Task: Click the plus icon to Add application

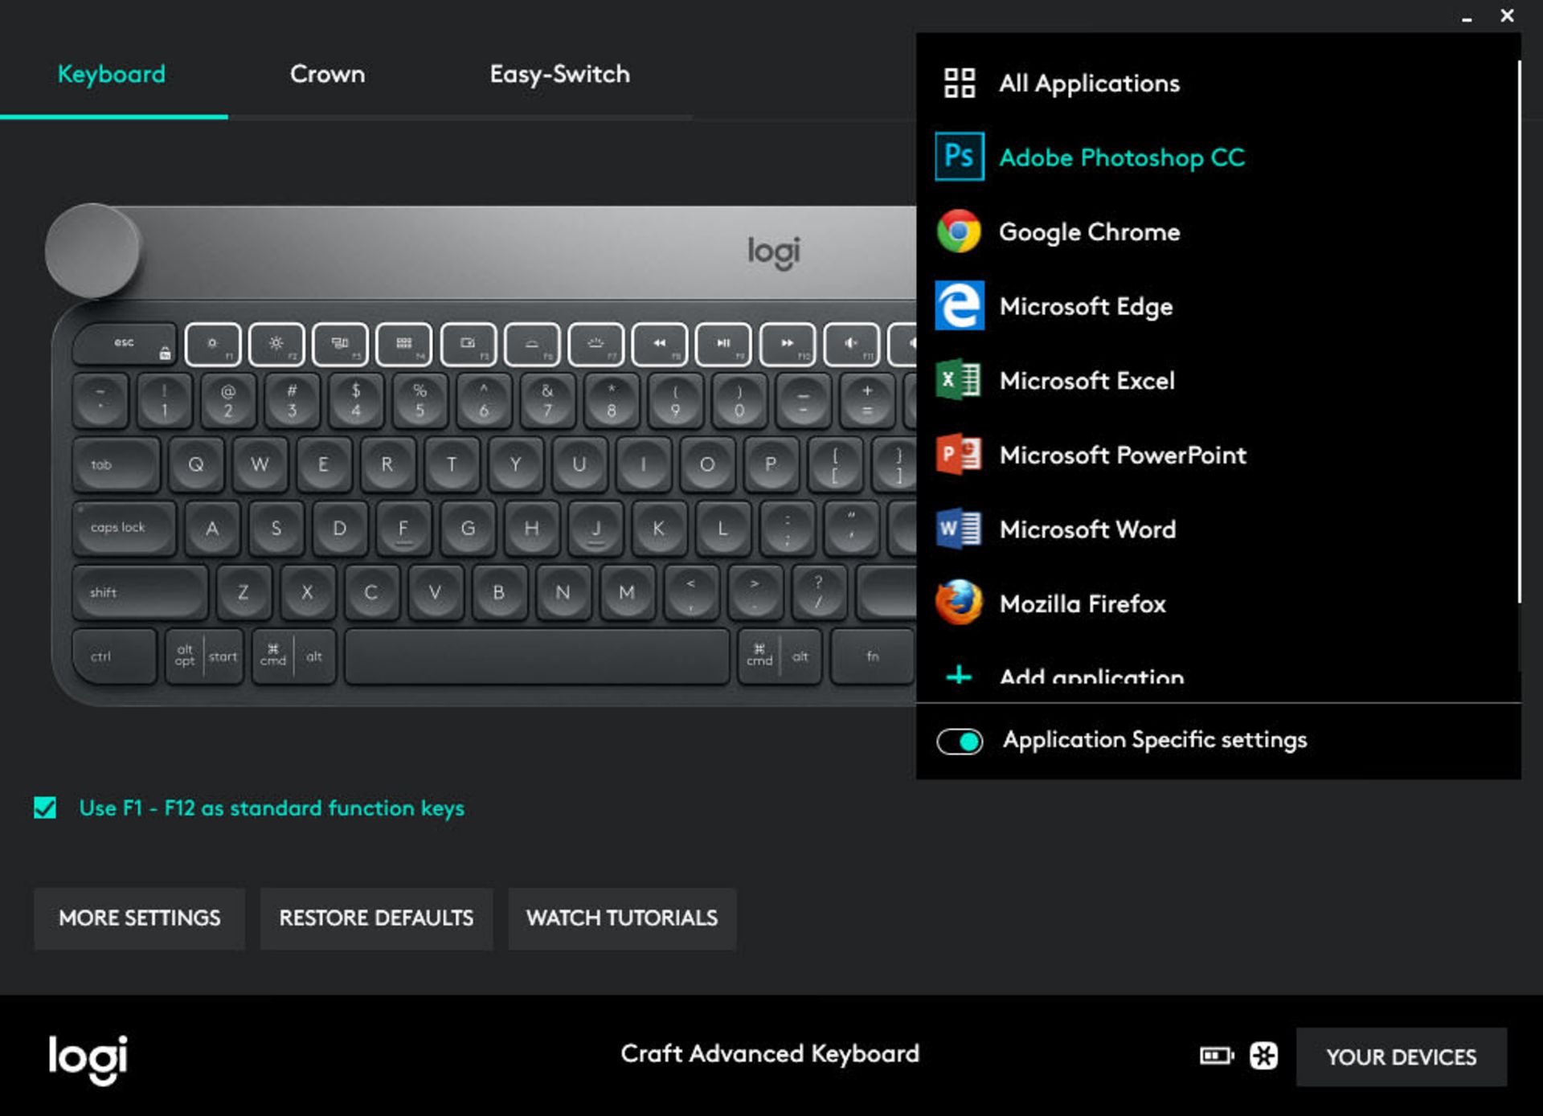Action: 960,677
